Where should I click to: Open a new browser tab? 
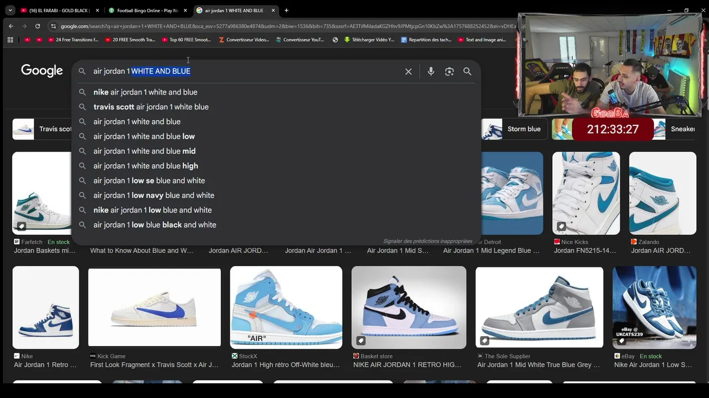coord(286,11)
